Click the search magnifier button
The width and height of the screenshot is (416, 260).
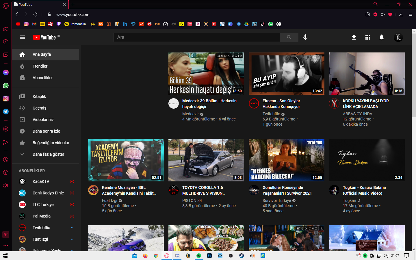click(289, 37)
